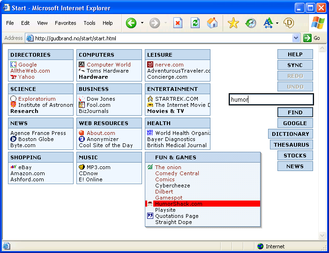The image size is (329, 253).
Task: Click the Hardware subcategory link
Action: click(93, 77)
